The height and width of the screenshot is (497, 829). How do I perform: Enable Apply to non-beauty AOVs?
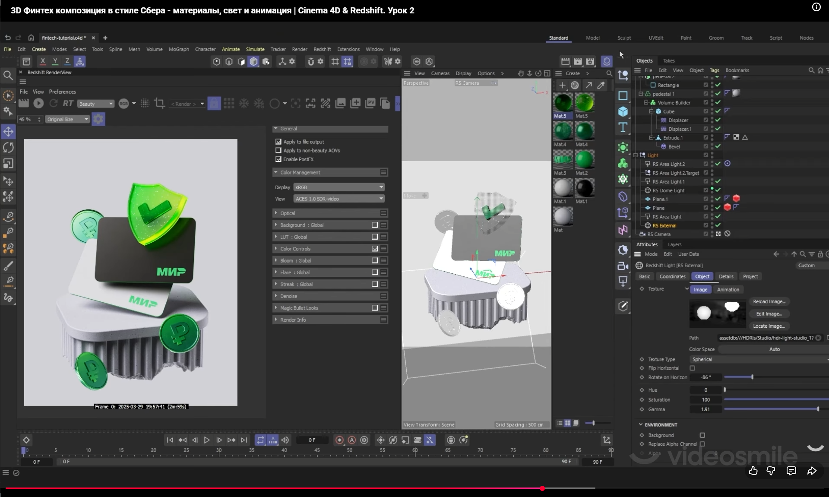278,150
